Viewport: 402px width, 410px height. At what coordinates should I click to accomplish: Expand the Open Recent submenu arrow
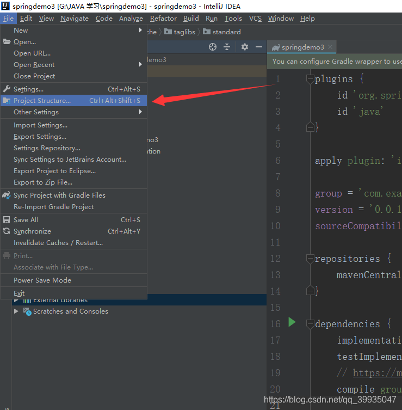click(140, 64)
